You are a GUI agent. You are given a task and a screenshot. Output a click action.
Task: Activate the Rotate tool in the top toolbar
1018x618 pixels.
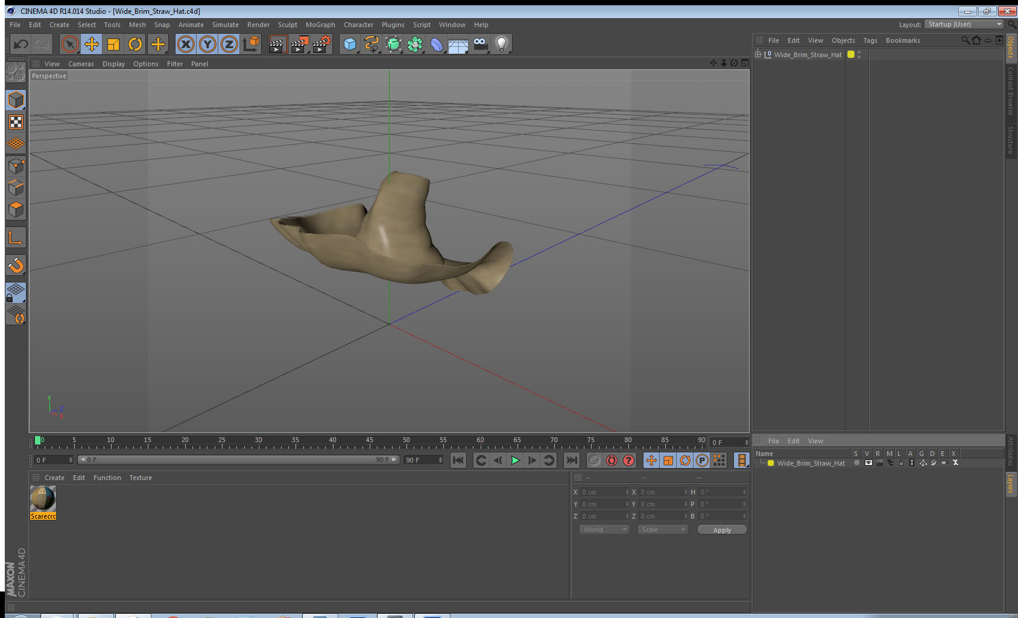136,44
